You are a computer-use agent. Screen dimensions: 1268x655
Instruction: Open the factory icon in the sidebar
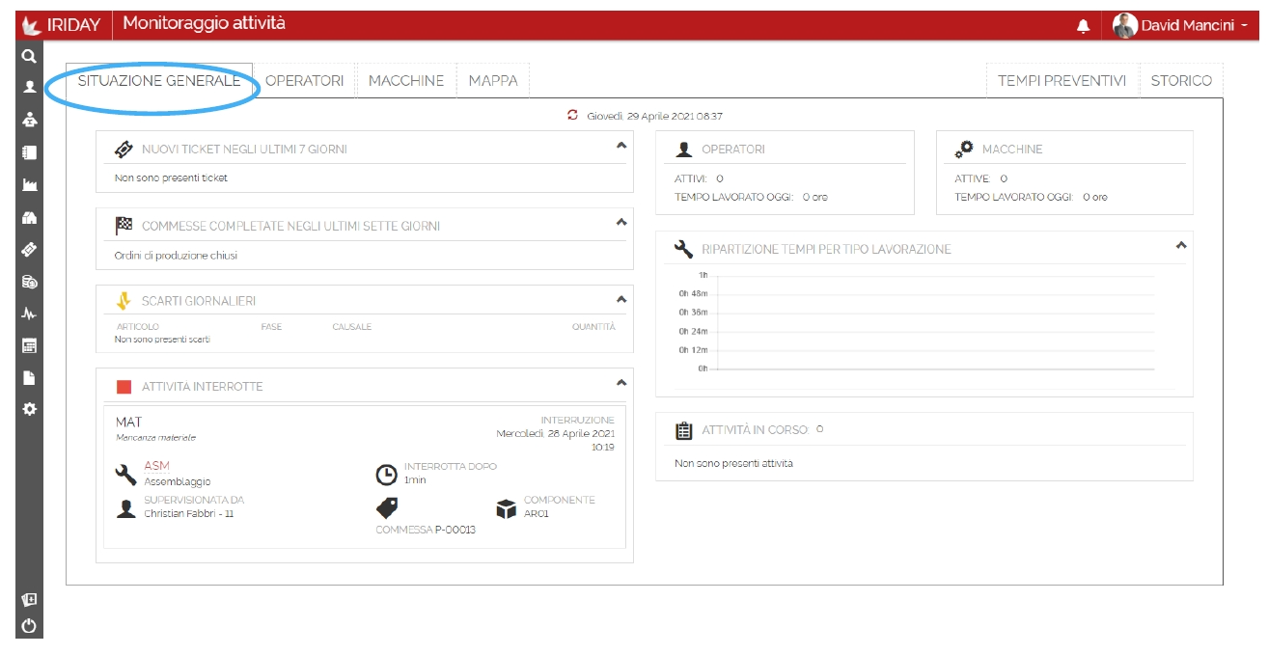coord(29,185)
